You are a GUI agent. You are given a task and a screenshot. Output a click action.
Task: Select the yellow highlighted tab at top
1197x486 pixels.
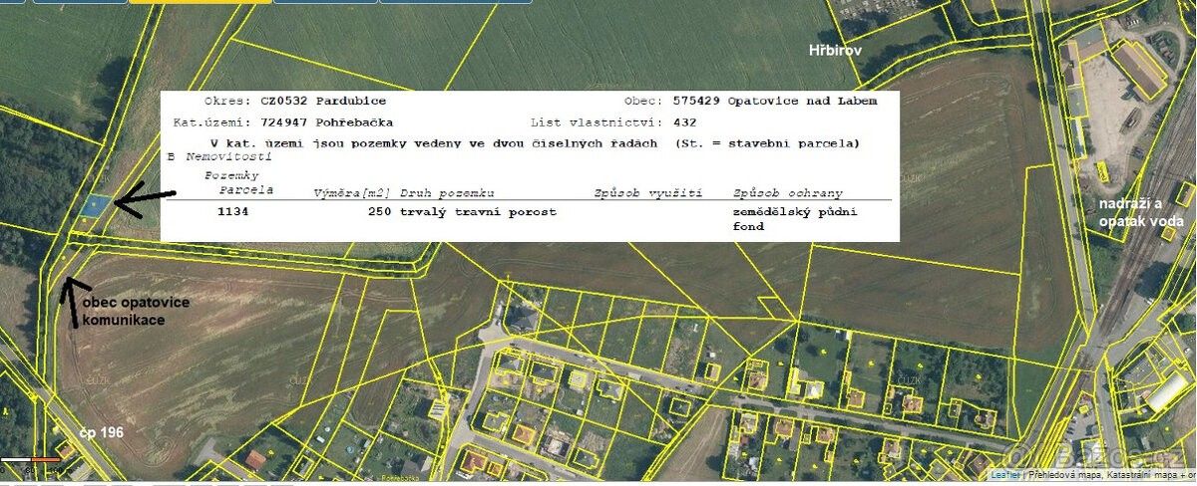199,2
